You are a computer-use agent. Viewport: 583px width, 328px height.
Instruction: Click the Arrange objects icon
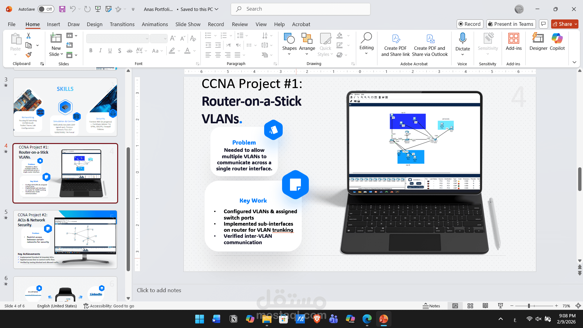click(307, 39)
